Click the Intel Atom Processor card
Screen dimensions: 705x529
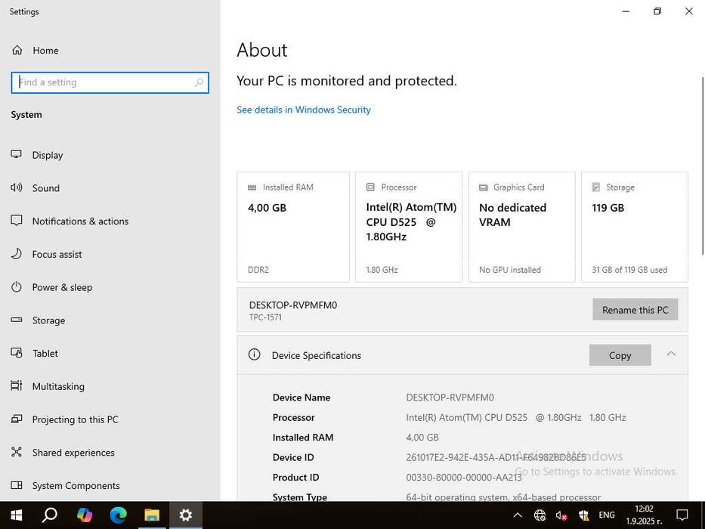[x=409, y=227]
